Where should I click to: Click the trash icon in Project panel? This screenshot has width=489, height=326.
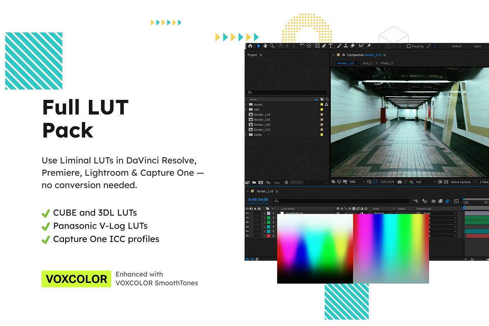click(286, 183)
